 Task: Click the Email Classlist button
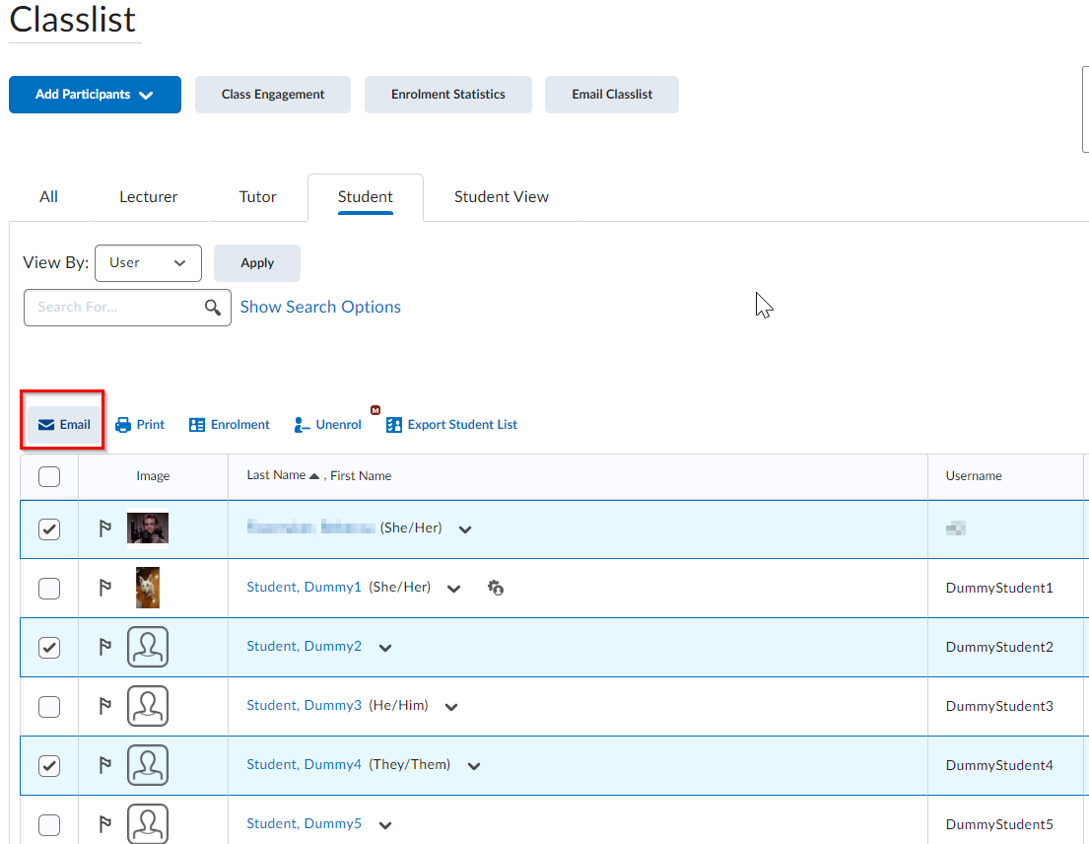tap(612, 95)
